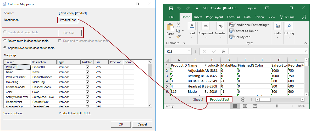Click the OK button

121,124
